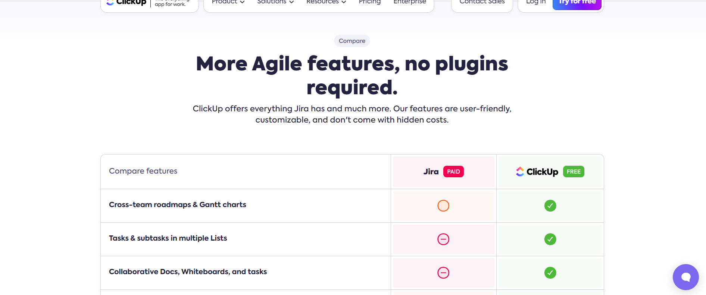Click the ClickUp logo in the navigation bar
Viewport: 706px width, 295px height.
click(126, 3)
